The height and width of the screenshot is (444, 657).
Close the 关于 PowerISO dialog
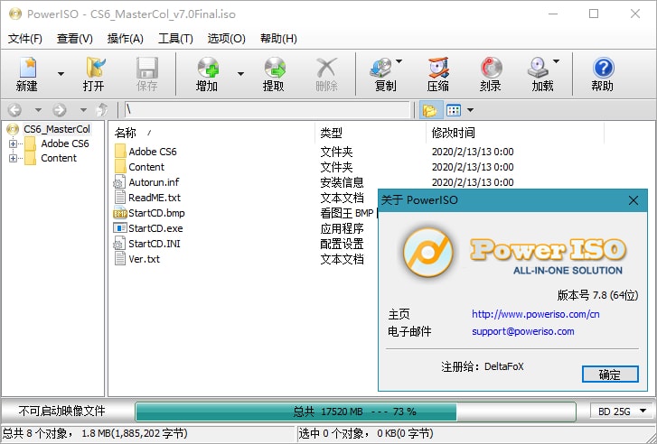click(634, 200)
